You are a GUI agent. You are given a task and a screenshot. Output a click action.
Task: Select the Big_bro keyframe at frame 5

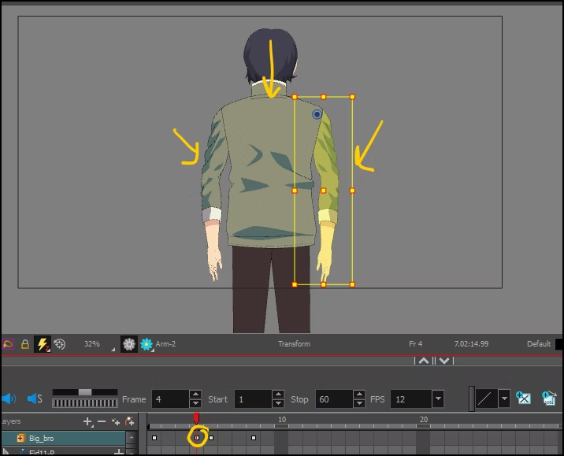coord(211,438)
